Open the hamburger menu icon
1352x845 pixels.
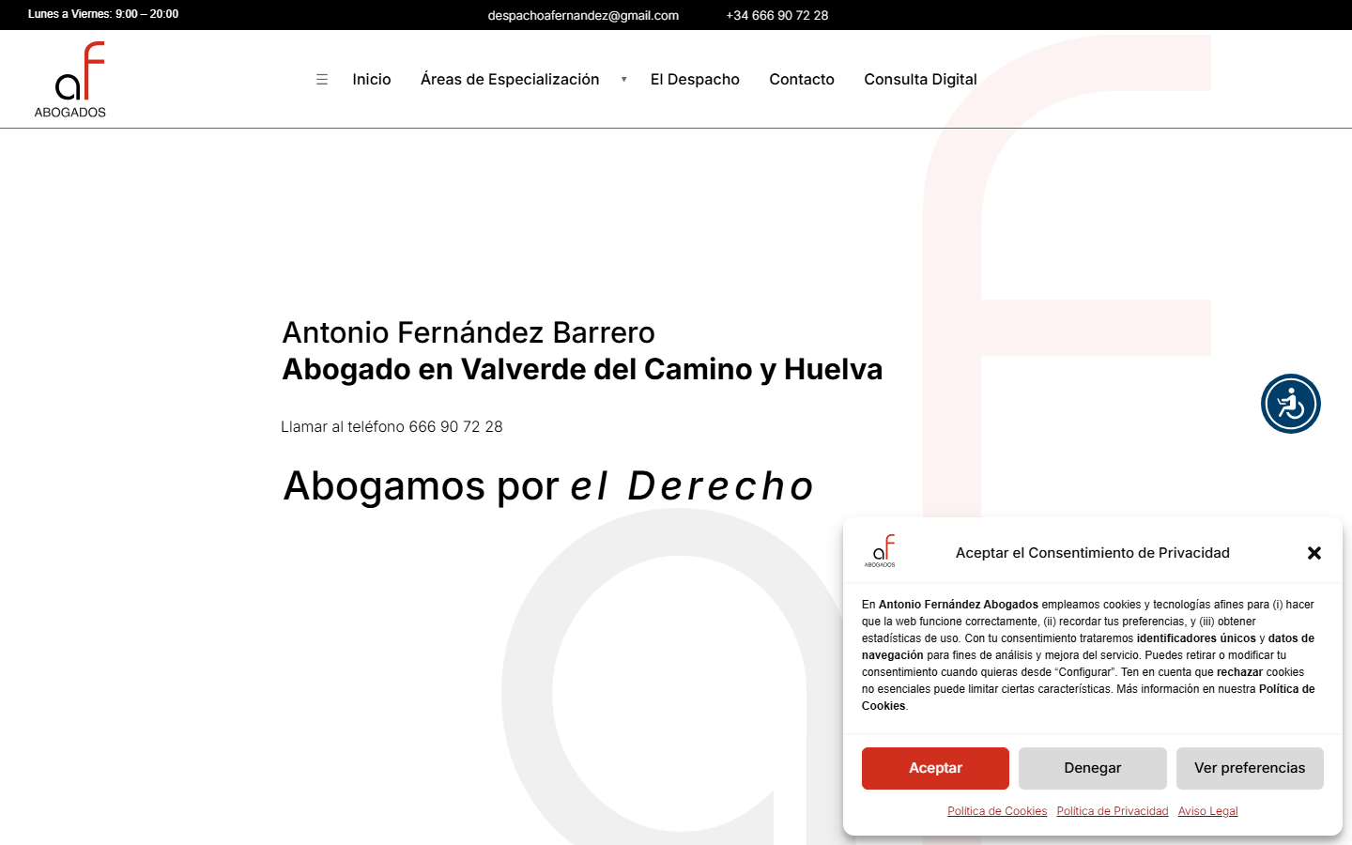pyautogui.click(x=322, y=80)
